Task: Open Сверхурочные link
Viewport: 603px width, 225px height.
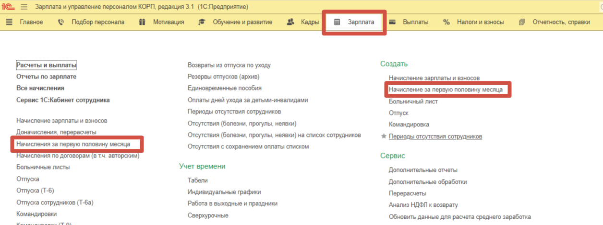Action: (208, 215)
